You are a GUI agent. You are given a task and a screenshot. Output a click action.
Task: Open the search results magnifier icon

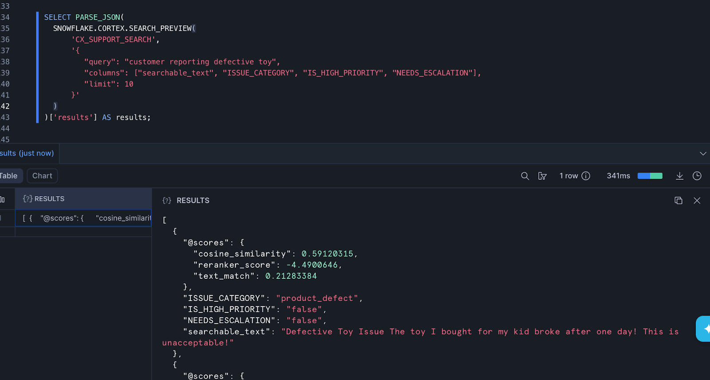(525, 176)
